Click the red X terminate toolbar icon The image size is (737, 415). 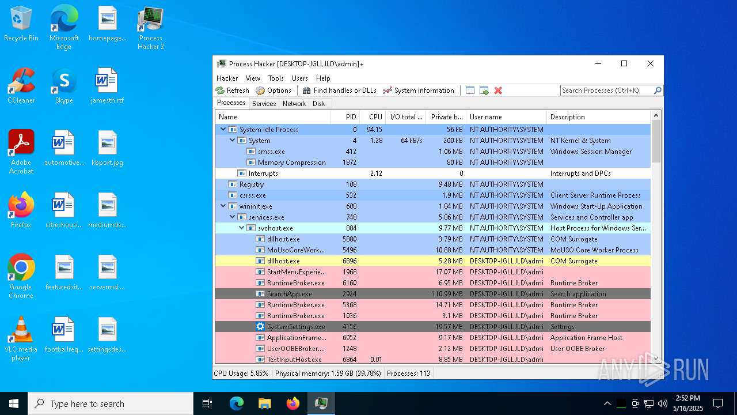(x=498, y=90)
